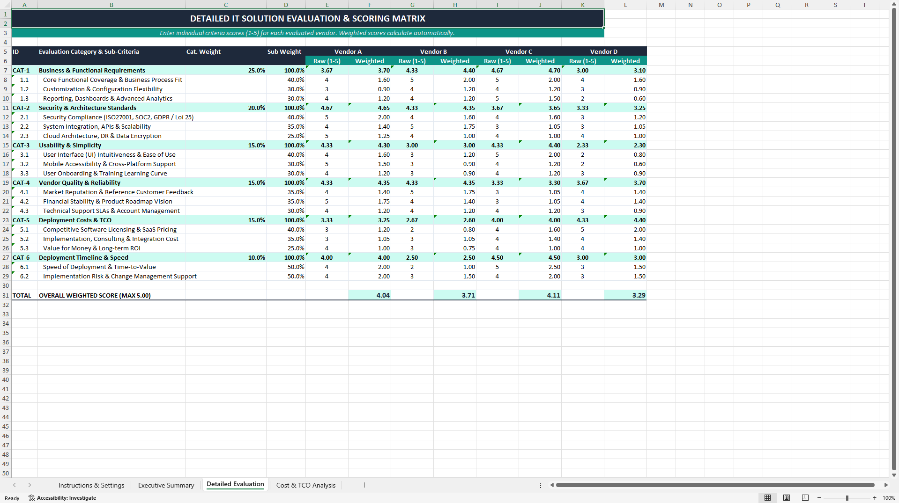Select Vendor D total score 3.29
This screenshot has height=503, width=899.
point(625,295)
